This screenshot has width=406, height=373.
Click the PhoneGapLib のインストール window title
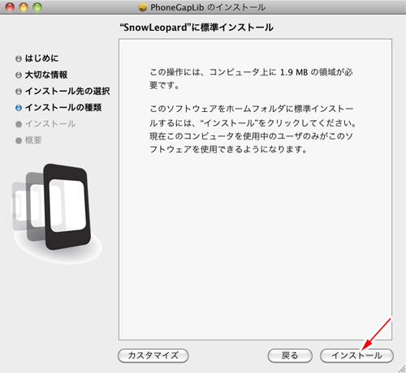coord(208,7)
